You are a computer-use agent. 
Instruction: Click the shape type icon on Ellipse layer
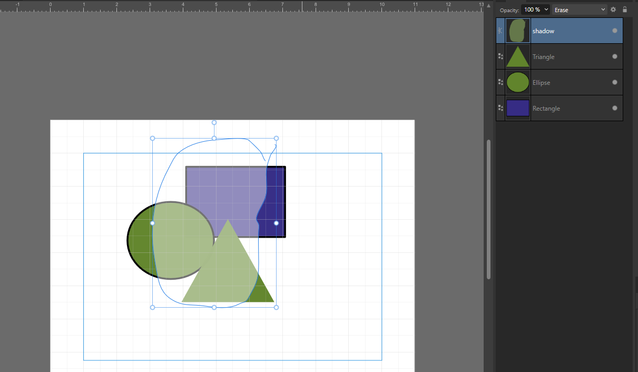[x=500, y=82]
